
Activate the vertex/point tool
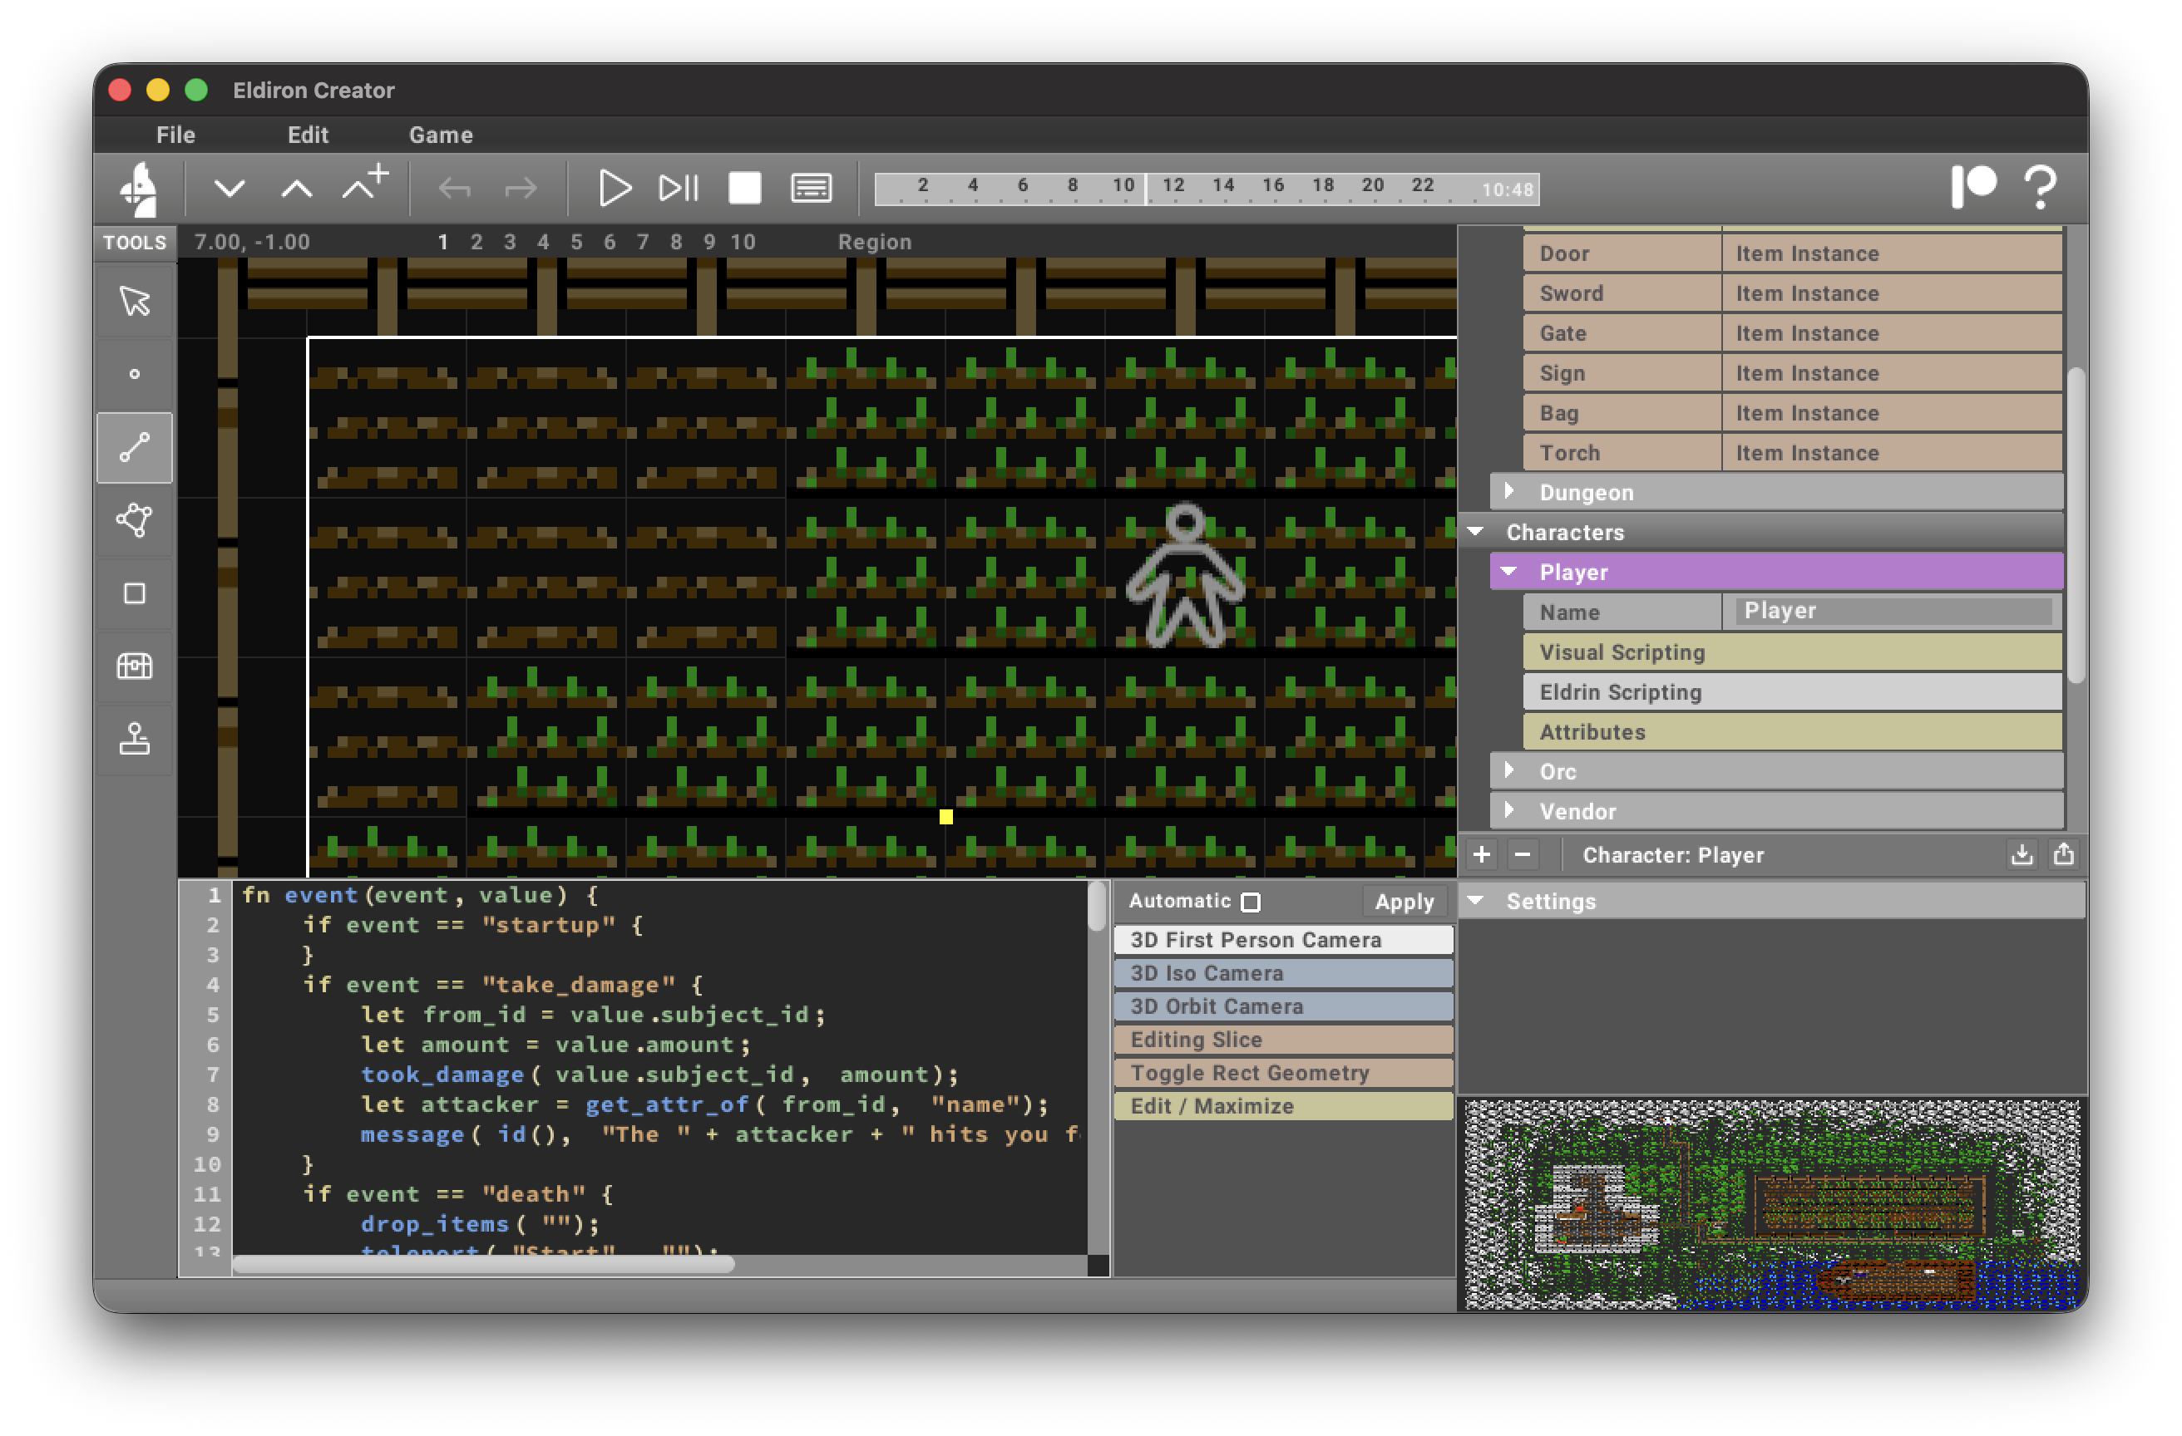pos(134,373)
